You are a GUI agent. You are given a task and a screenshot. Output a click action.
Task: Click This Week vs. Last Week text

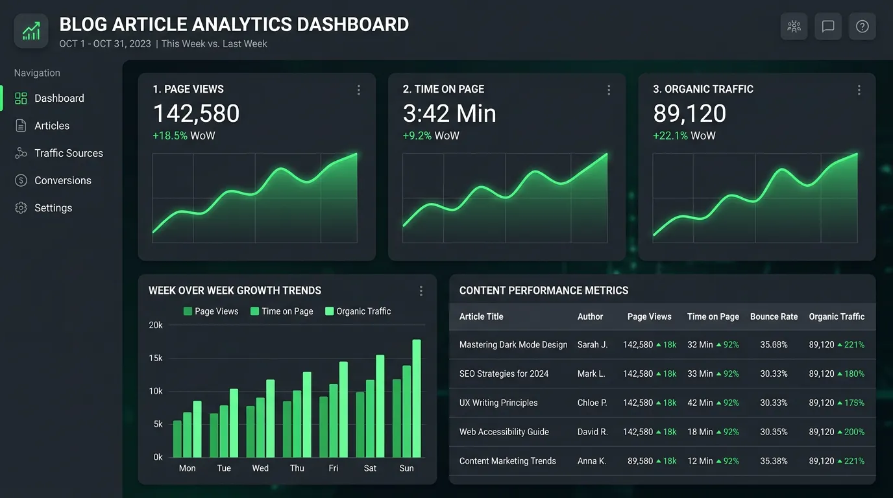(x=214, y=44)
